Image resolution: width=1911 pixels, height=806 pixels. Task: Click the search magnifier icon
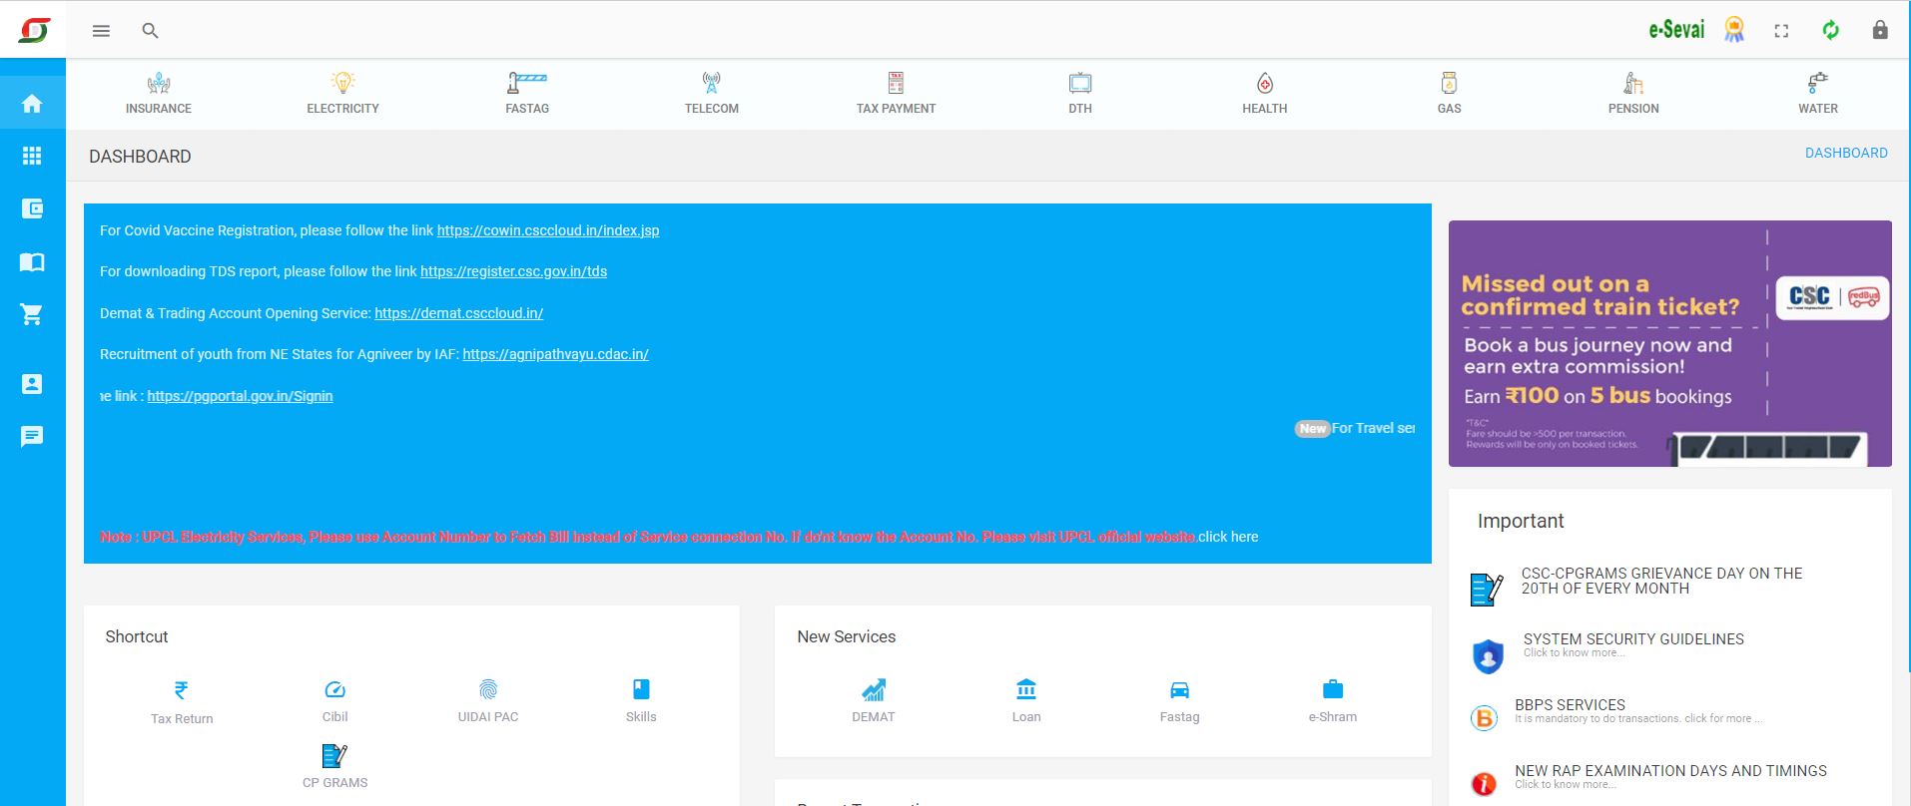(x=150, y=31)
